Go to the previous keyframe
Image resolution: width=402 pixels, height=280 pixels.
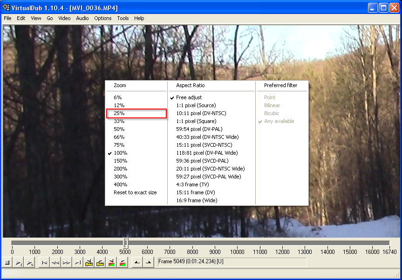coord(89,262)
